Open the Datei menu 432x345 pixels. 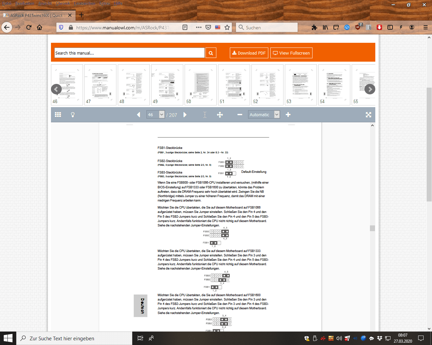click(6, 3)
